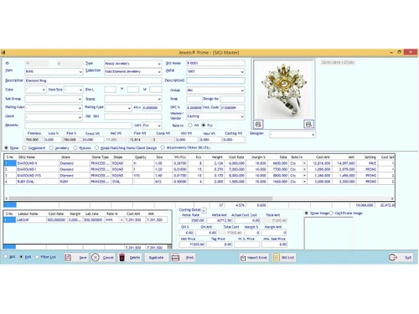The image size is (419, 314).
Task: Open the Client dropdown
Action: [80, 117]
